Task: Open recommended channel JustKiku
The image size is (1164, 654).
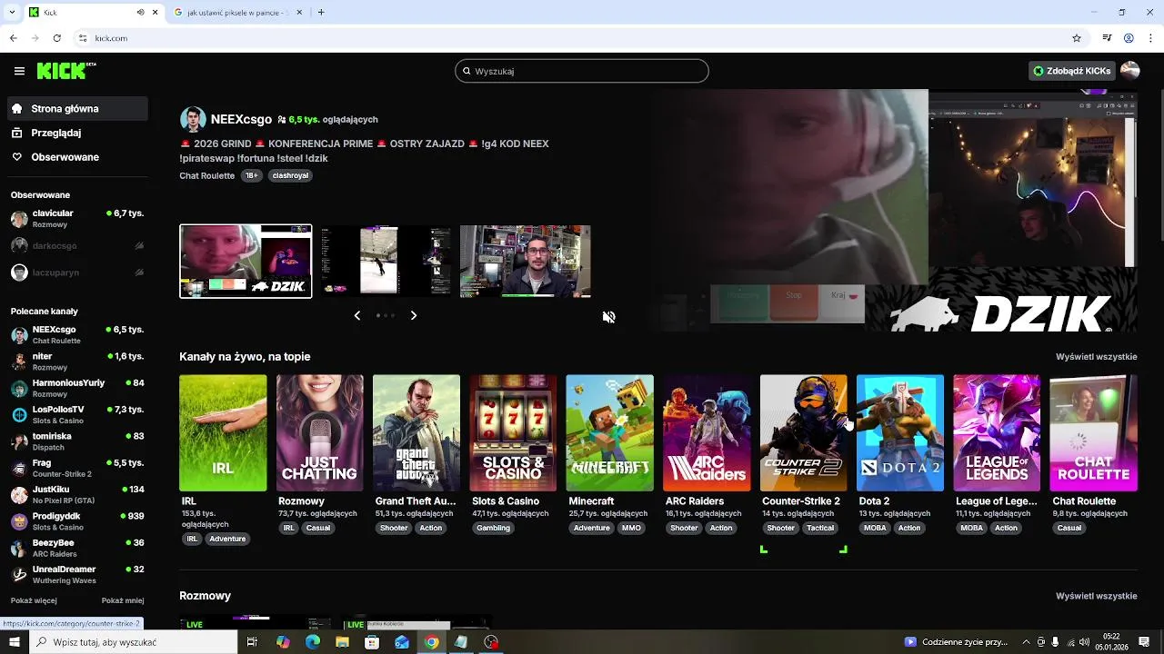Action: pyautogui.click(x=77, y=495)
